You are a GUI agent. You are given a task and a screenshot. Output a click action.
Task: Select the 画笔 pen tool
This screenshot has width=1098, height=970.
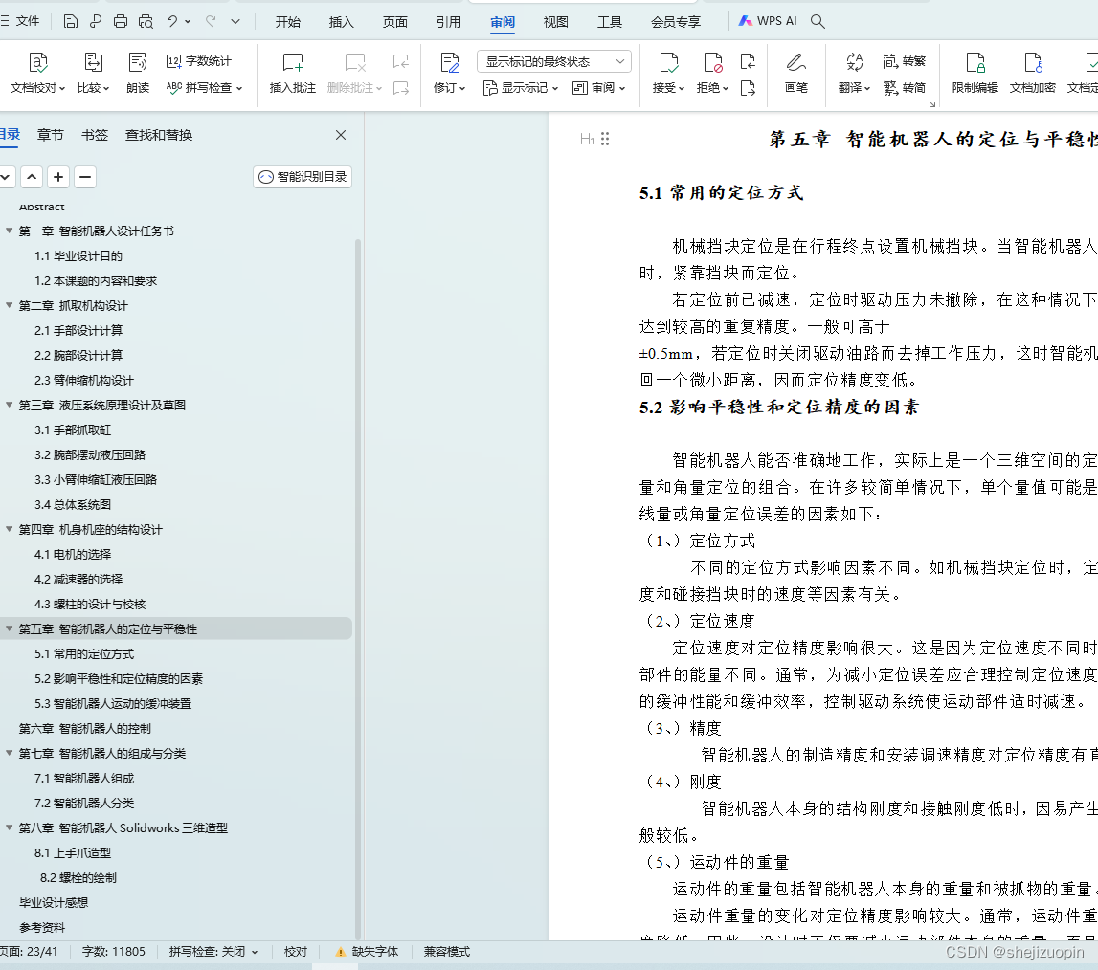point(796,73)
